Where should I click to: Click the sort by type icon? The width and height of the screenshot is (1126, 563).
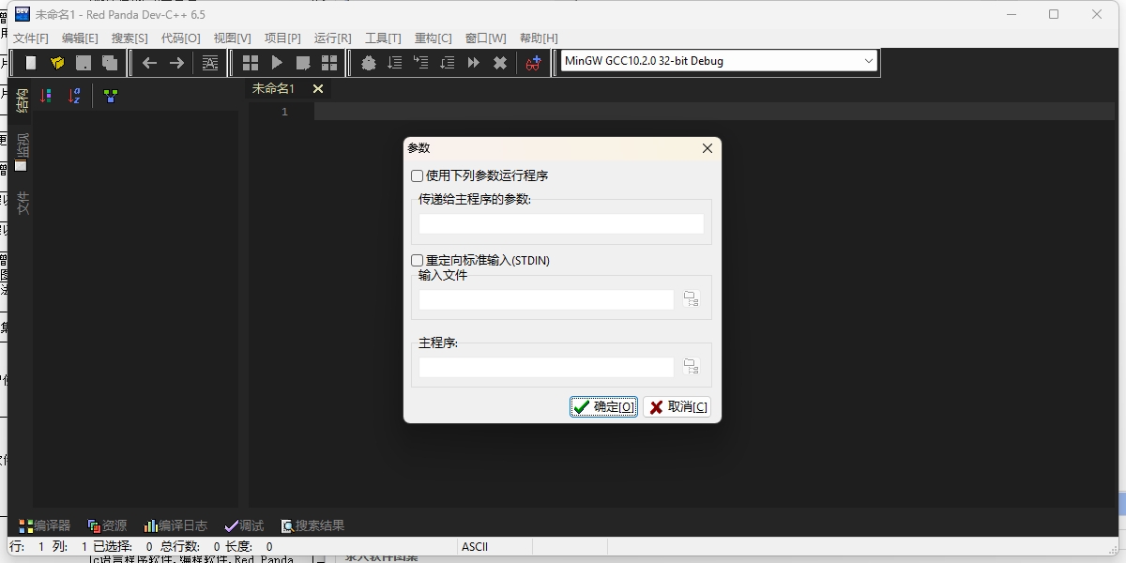click(x=46, y=96)
